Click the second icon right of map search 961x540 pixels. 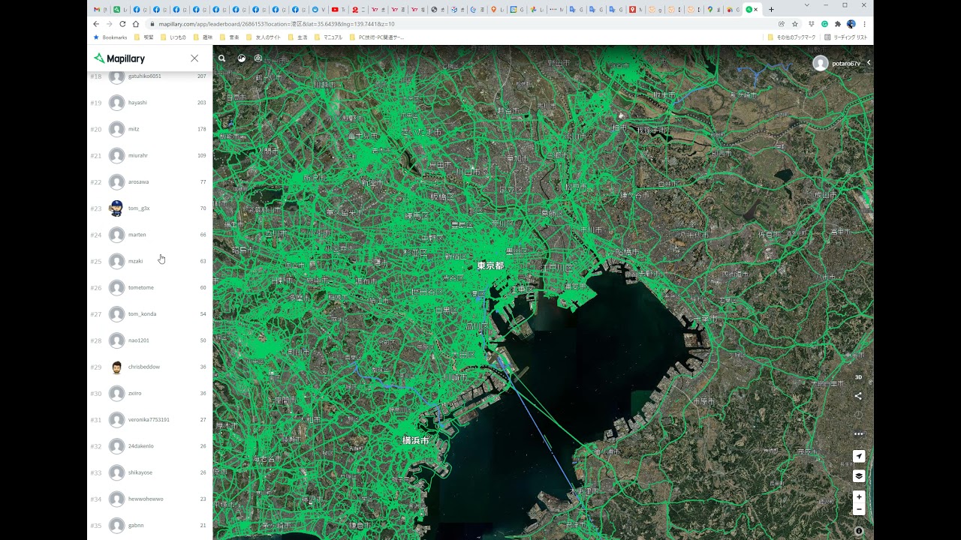(242, 58)
